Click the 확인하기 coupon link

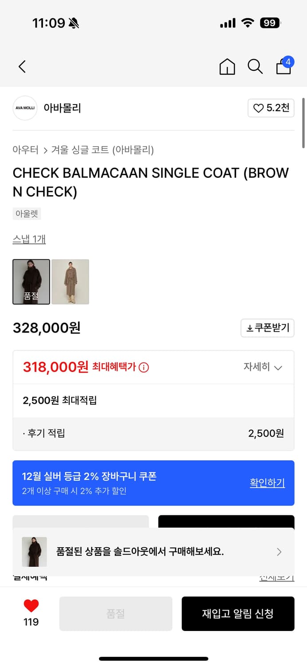pos(267,483)
